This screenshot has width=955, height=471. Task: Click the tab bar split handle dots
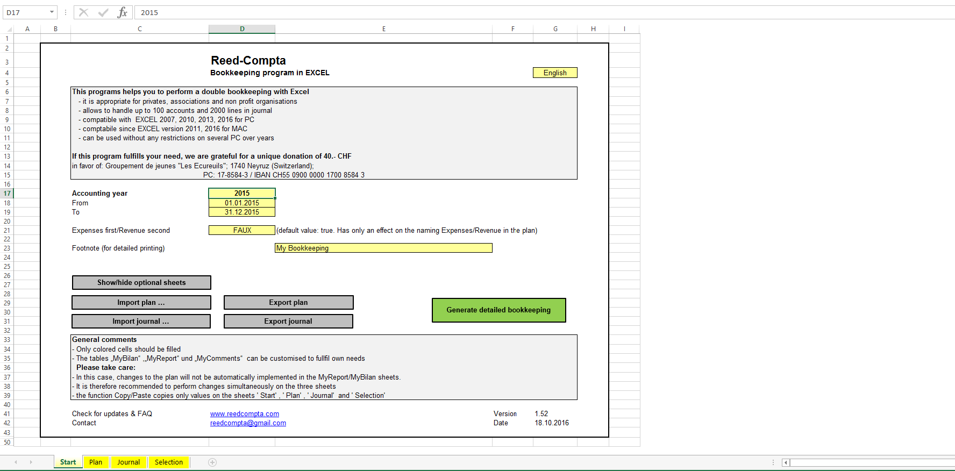click(x=773, y=462)
